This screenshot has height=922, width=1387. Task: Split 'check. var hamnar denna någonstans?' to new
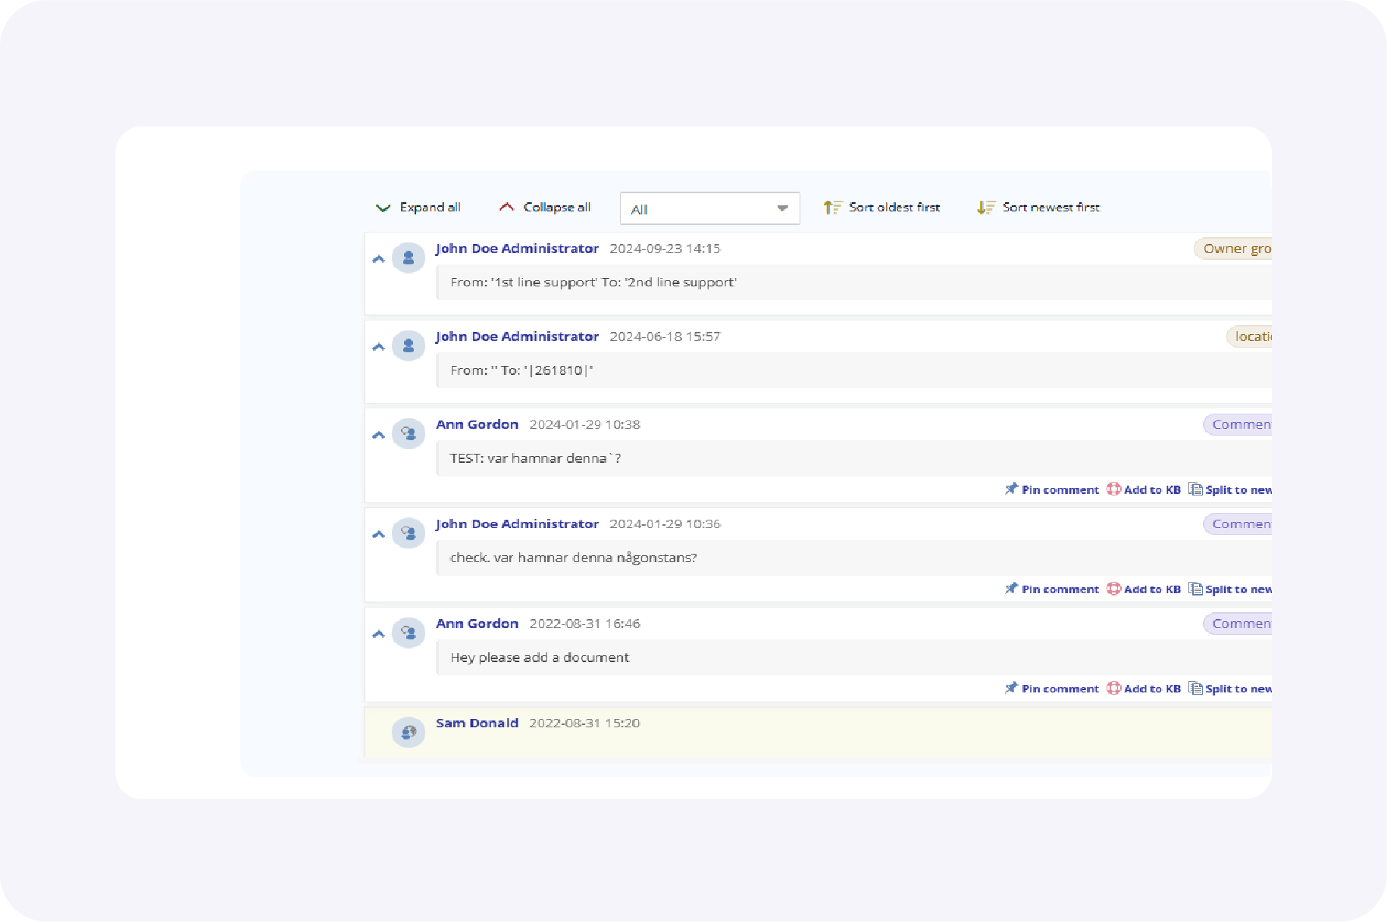tap(1230, 589)
